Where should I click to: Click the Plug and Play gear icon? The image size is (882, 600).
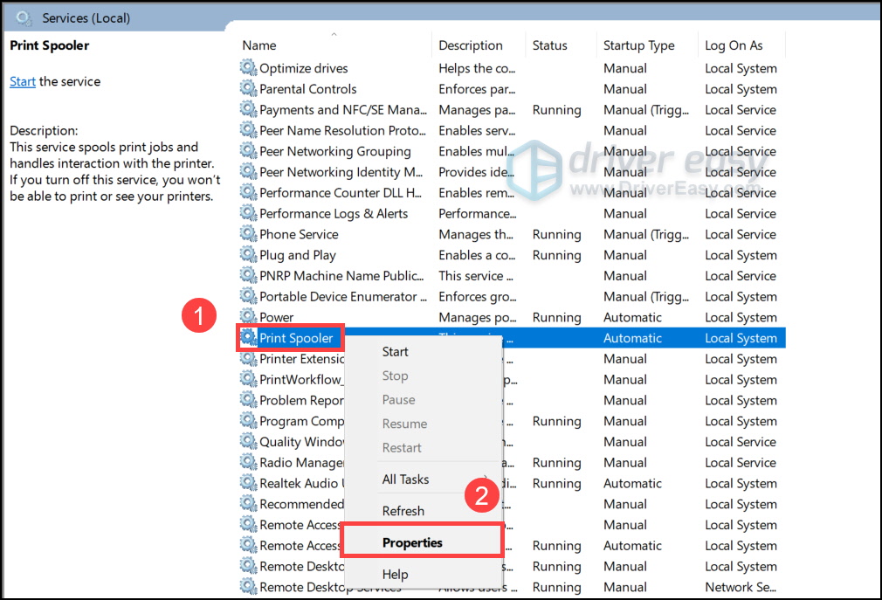pos(248,255)
